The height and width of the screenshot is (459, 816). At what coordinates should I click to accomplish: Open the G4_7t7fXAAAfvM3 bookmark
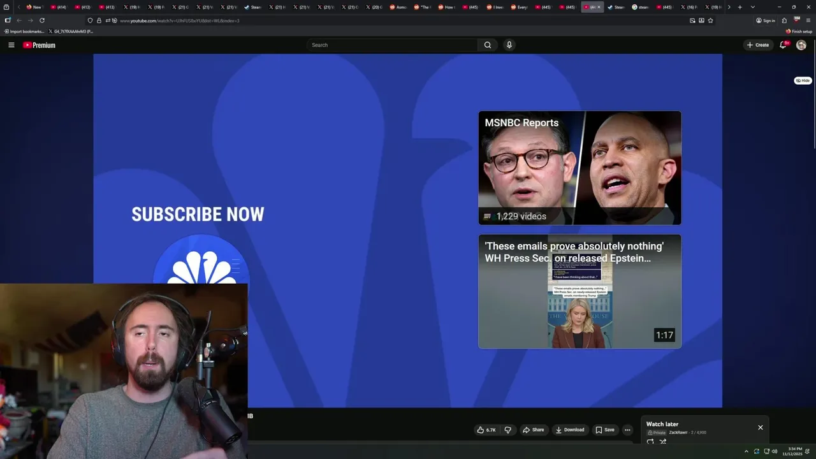[x=71, y=31]
